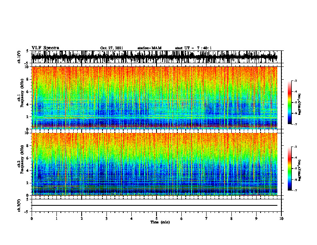
Task: Click the "-7" tick on ch.1 color bar
Action: (x=295, y=124)
